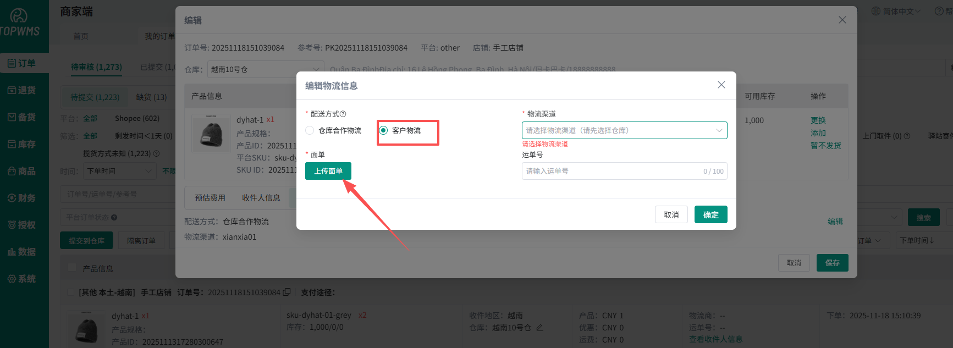Open 商品 in the sidebar

click(22, 171)
